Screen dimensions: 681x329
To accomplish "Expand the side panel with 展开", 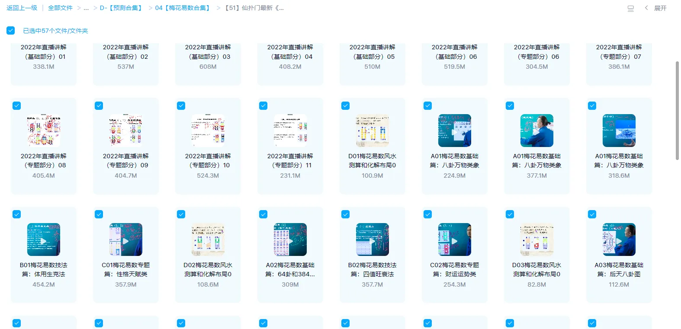I will (660, 8).
